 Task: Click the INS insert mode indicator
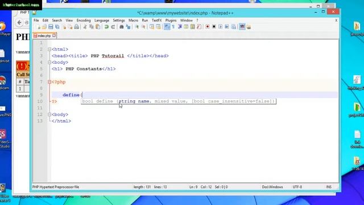[x=329, y=187]
